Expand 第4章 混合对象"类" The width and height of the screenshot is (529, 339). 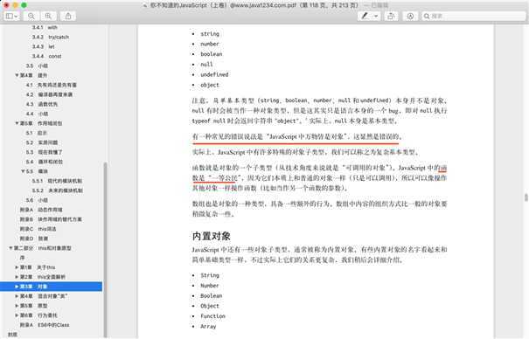click(x=17, y=296)
